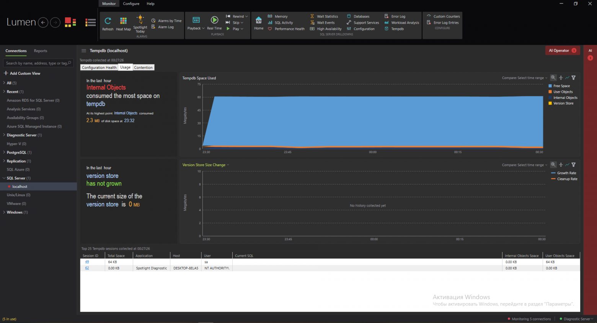Switch to Configuration Health tab
This screenshot has height=323, width=597.
99,68
